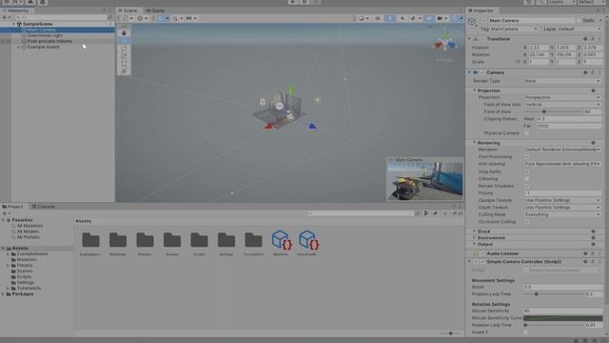Toggle the Invert Y checkbox
The width and height of the screenshot is (609, 343).
pyautogui.click(x=525, y=333)
